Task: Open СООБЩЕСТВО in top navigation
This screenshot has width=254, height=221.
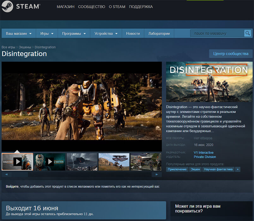Action: pos(92,7)
